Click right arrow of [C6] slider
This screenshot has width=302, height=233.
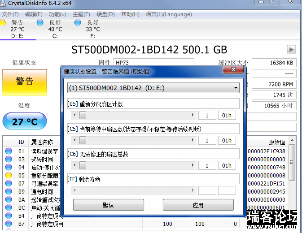pos(193,165)
